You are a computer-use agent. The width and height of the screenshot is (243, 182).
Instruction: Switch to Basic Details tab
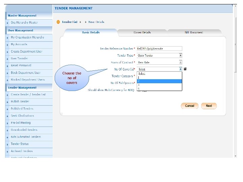(91, 32)
